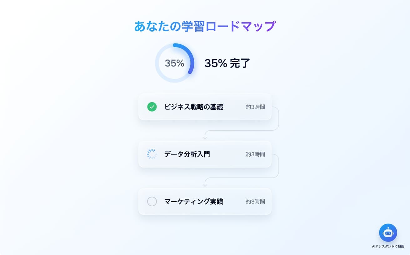
Task: Click AIアシスタントに相談
Action: [x=388, y=247]
